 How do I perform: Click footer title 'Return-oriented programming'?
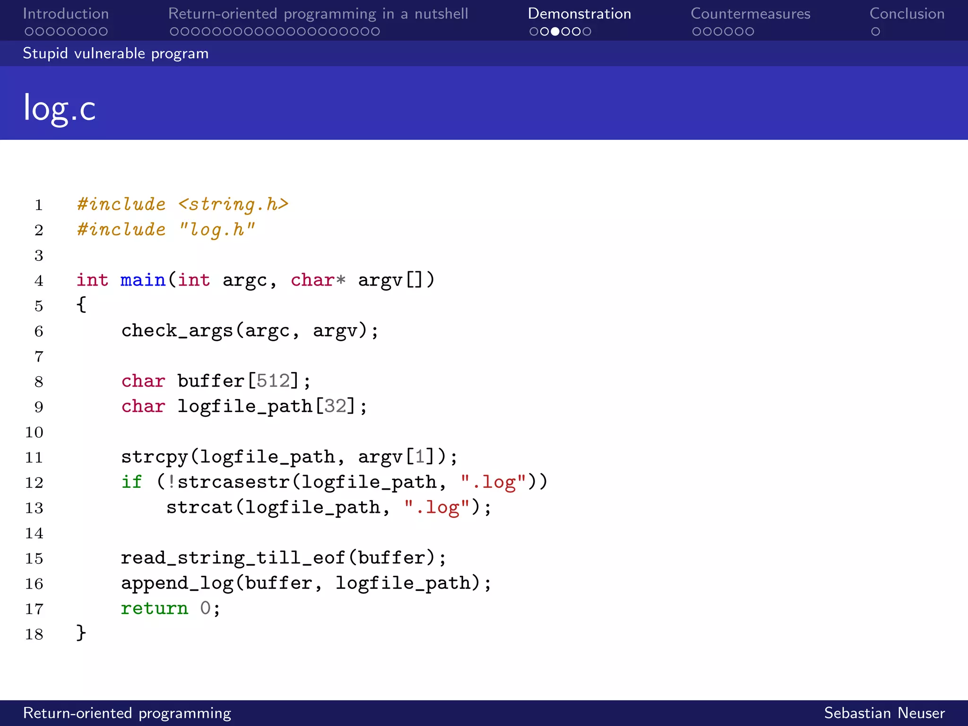pyautogui.click(x=127, y=713)
